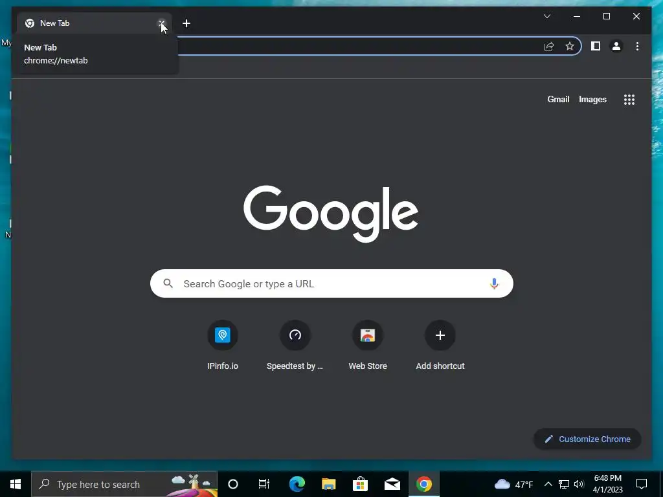The image size is (663, 497).
Task: Open the Gmail link
Action: [558, 99]
